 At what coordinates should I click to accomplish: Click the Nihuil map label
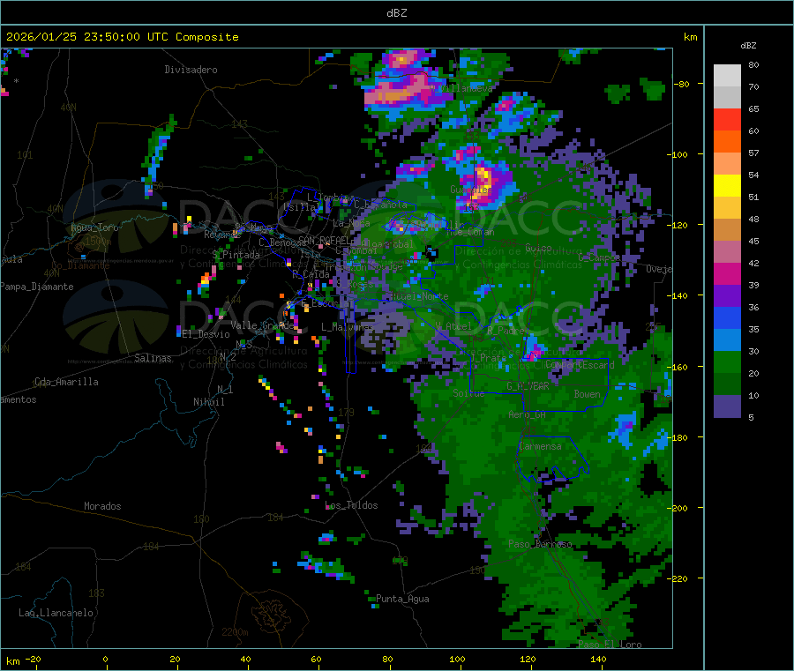point(209,402)
